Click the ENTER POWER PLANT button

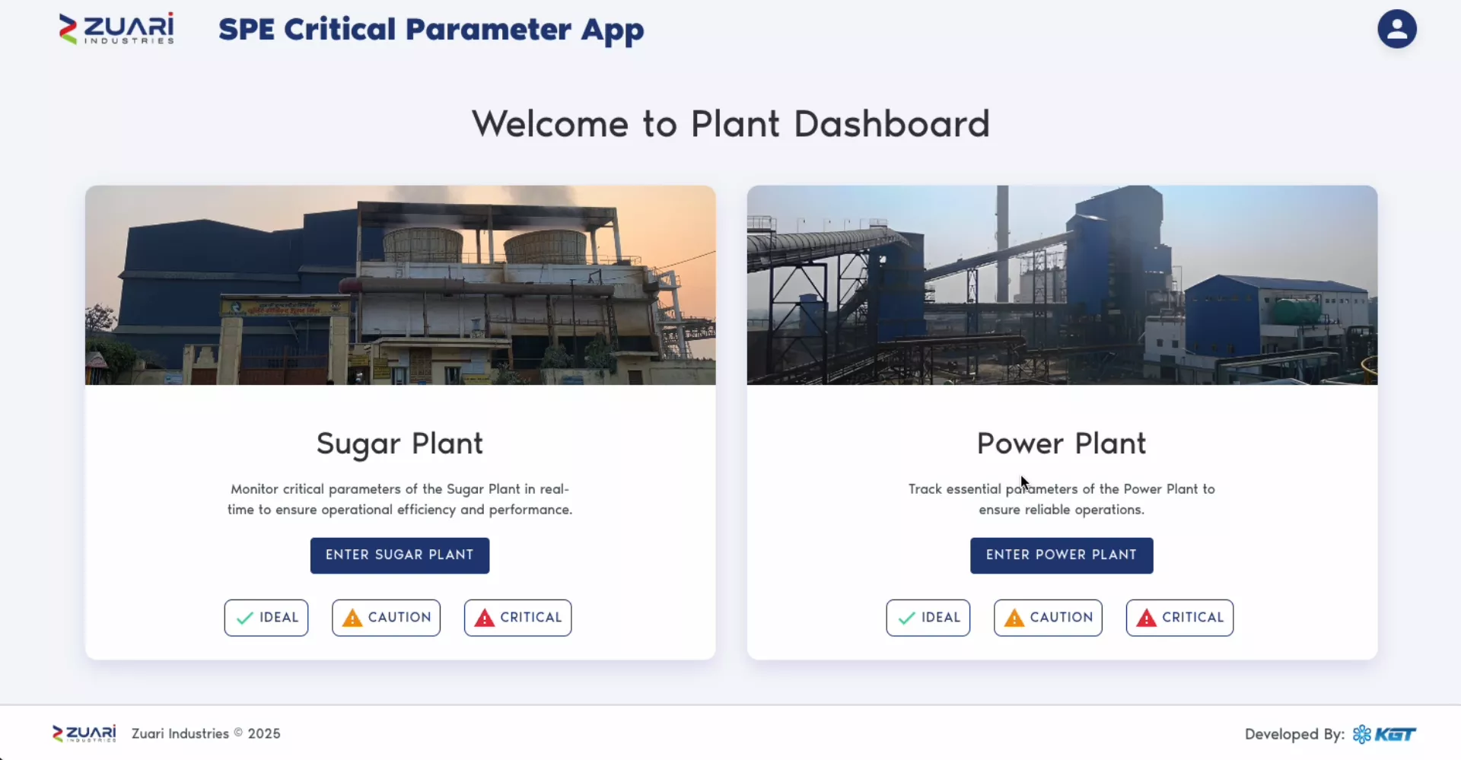(x=1062, y=555)
